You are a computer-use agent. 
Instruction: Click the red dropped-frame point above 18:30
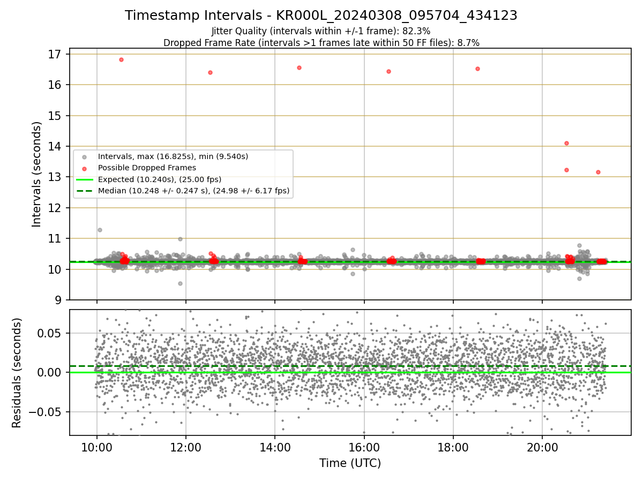point(477,69)
